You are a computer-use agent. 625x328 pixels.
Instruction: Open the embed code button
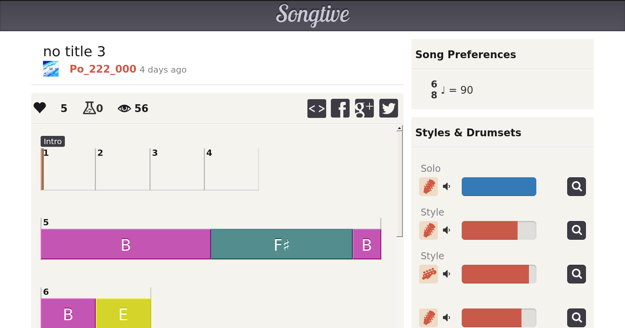(316, 108)
